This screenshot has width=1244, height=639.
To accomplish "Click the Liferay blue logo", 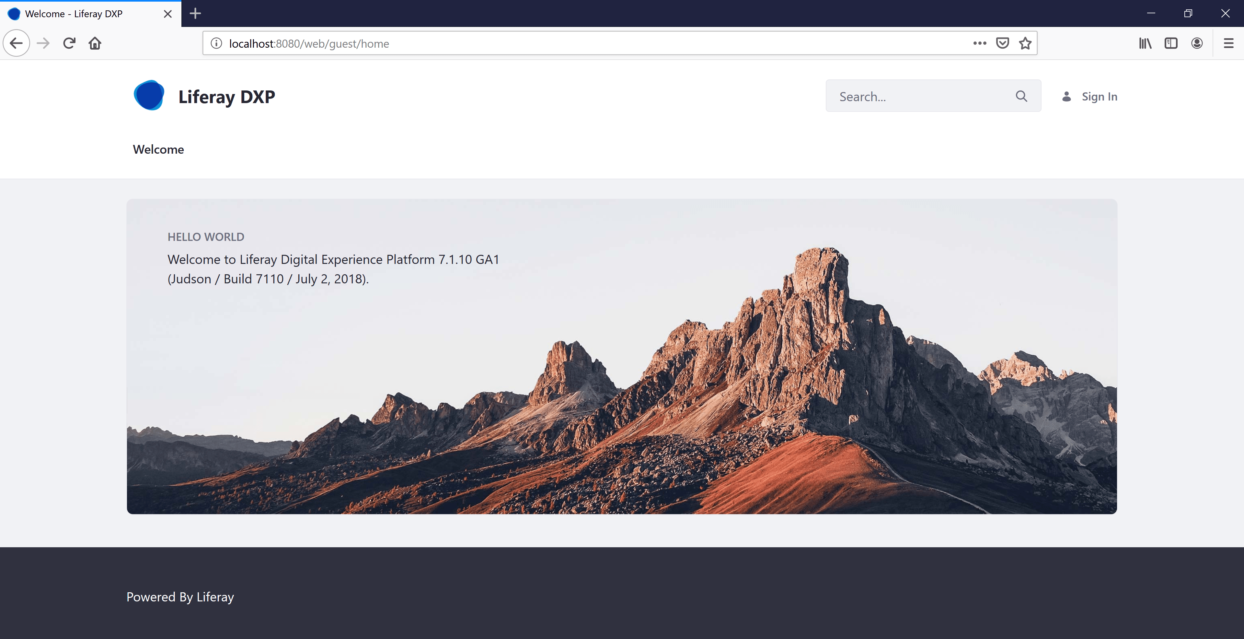I will pyautogui.click(x=149, y=95).
